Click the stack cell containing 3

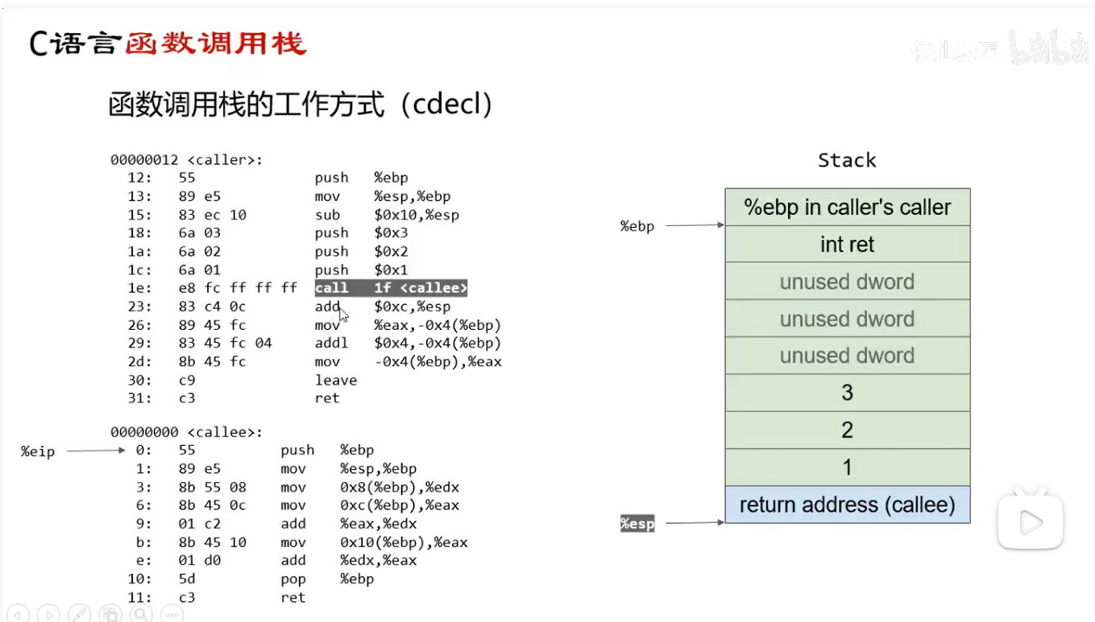pyautogui.click(x=847, y=392)
